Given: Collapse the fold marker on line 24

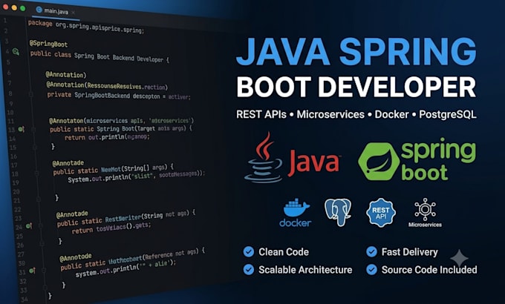Looking at the screenshot, I should point(41,225).
